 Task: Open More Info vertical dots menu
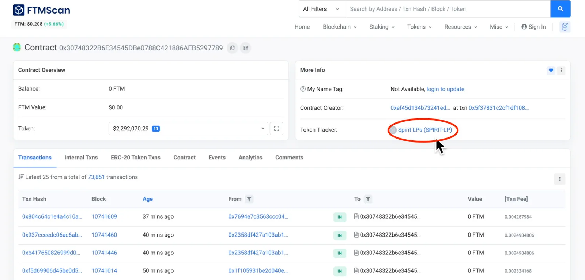561,70
